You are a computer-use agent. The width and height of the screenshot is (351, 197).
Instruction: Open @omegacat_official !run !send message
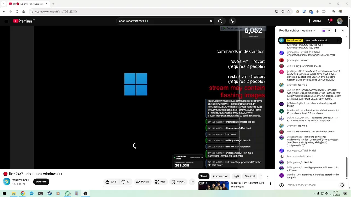[311, 54]
